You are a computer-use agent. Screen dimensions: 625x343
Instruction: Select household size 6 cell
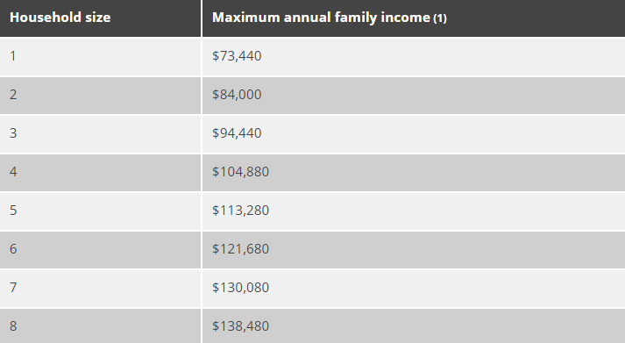point(100,250)
